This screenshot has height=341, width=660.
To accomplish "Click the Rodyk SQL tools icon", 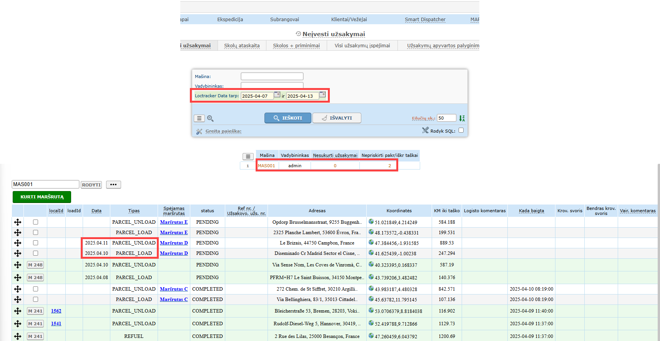I will tap(425, 130).
